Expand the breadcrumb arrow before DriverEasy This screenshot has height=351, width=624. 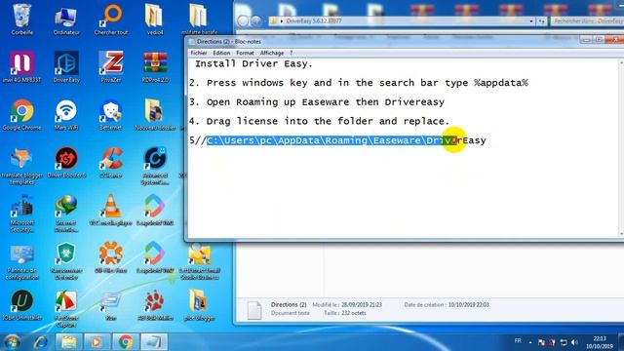(x=282, y=21)
